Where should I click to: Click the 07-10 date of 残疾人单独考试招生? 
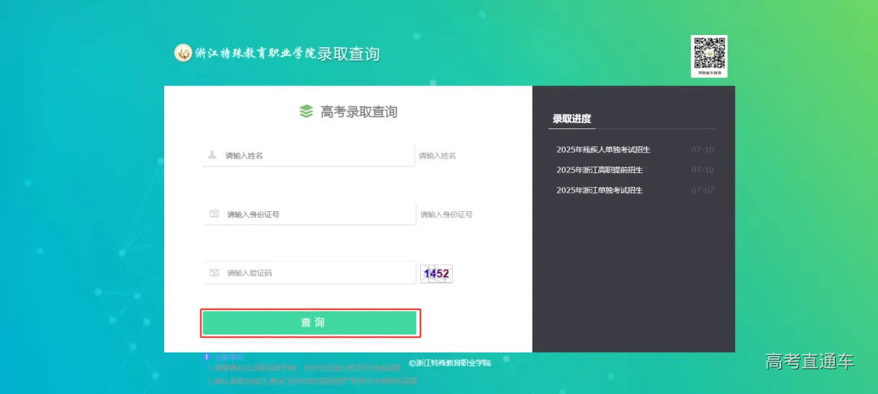coord(702,149)
